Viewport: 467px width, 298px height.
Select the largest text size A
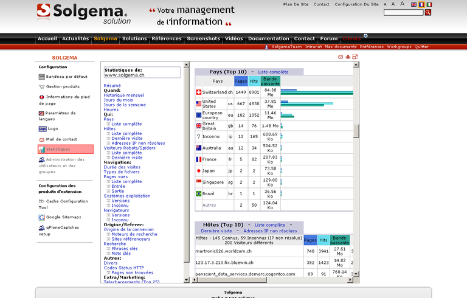[x=403, y=4]
